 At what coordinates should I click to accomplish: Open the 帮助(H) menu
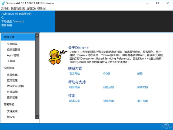click(x=42, y=8)
